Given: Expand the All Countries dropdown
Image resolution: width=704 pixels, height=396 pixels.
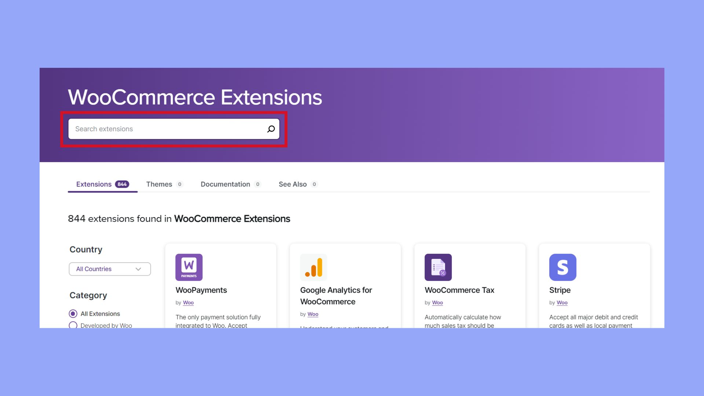Looking at the screenshot, I should [x=110, y=269].
